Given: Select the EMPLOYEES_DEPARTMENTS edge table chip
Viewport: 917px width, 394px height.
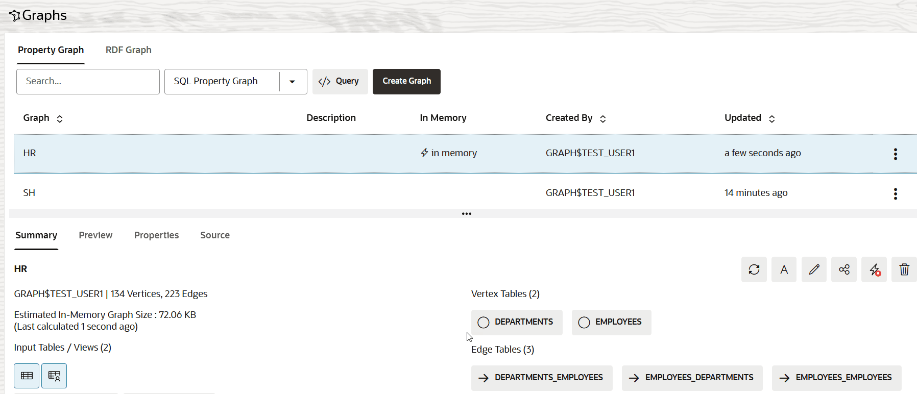Looking at the screenshot, I should tap(692, 378).
